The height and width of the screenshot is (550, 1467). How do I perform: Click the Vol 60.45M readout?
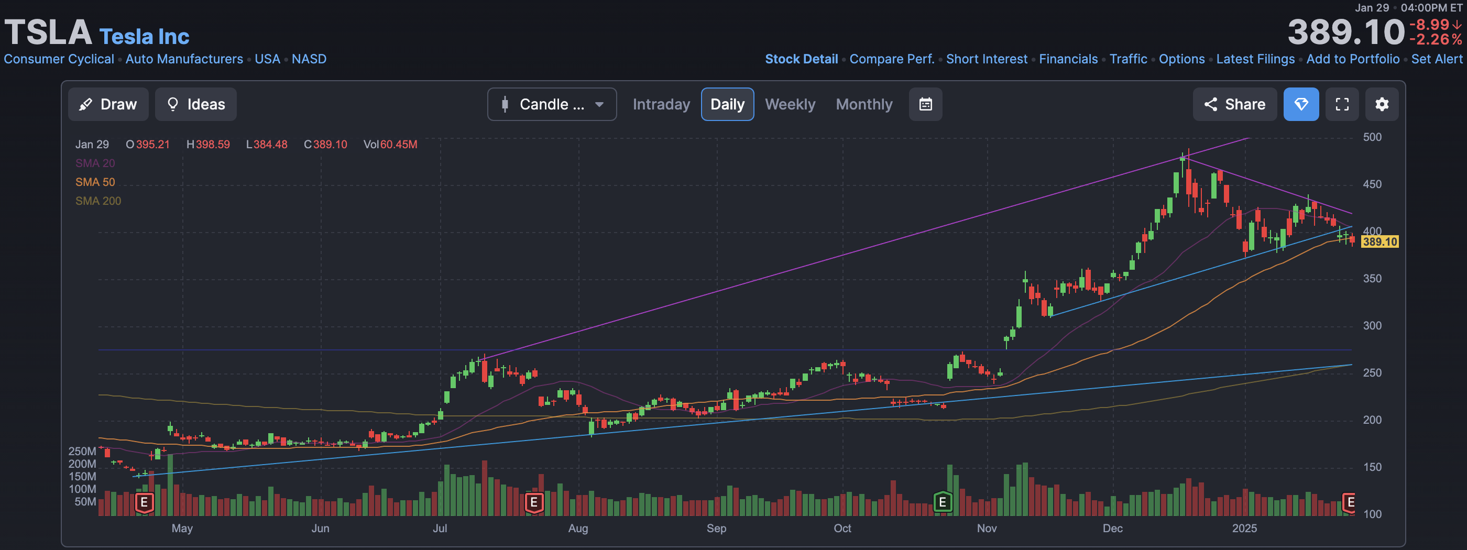coord(390,144)
